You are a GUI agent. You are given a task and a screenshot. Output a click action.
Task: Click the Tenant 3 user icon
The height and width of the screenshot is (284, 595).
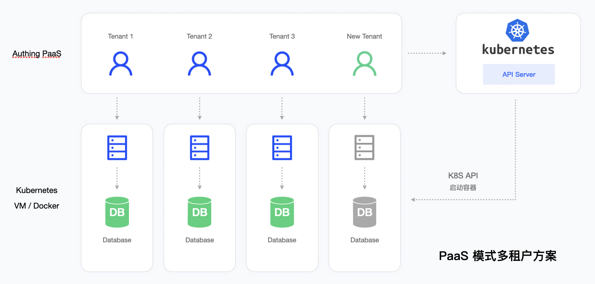click(x=282, y=64)
